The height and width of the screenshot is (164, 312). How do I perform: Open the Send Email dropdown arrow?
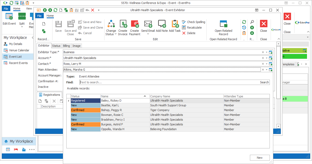148,34
